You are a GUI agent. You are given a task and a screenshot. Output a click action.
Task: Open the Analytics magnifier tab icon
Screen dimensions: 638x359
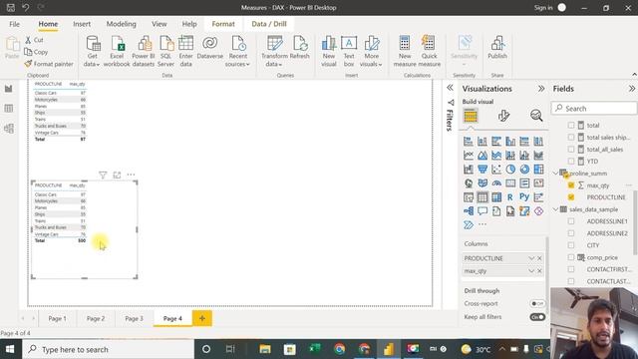pos(536,116)
